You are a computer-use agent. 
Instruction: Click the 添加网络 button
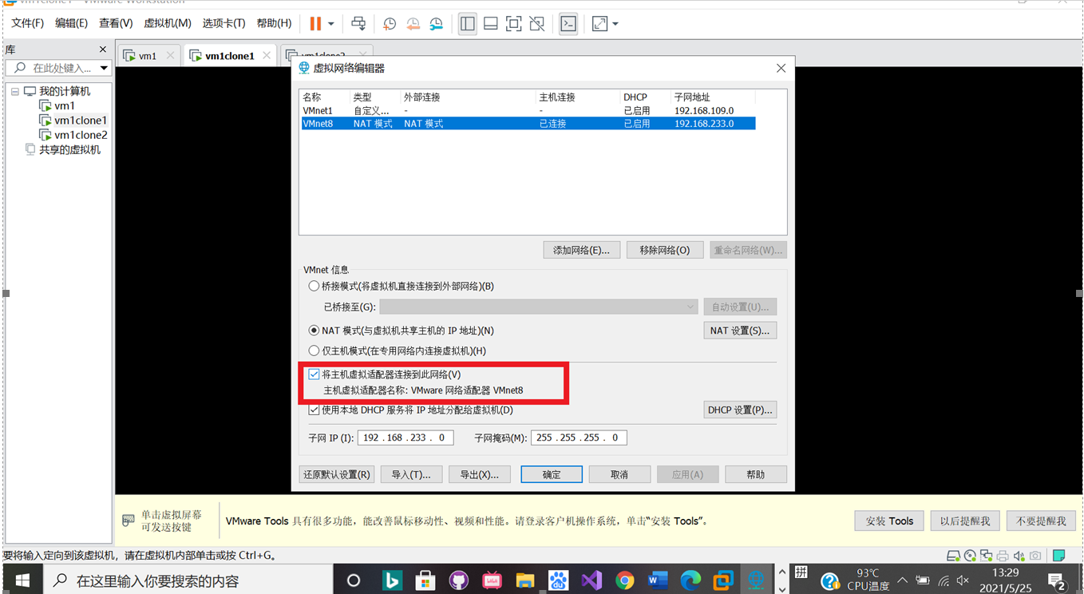coord(581,249)
